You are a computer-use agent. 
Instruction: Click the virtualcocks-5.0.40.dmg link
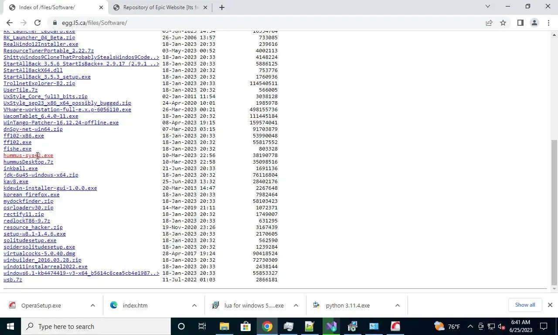[39, 253]
